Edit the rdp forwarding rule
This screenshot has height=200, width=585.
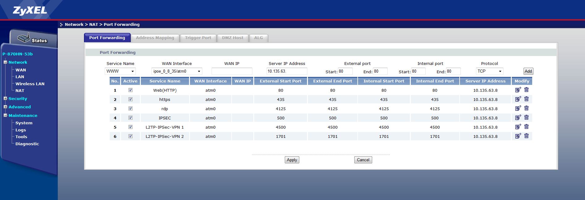[x=518, y=108]
